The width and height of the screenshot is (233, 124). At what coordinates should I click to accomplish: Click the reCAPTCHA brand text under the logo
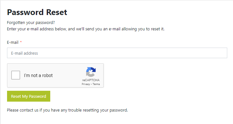(x=91, y=80)
